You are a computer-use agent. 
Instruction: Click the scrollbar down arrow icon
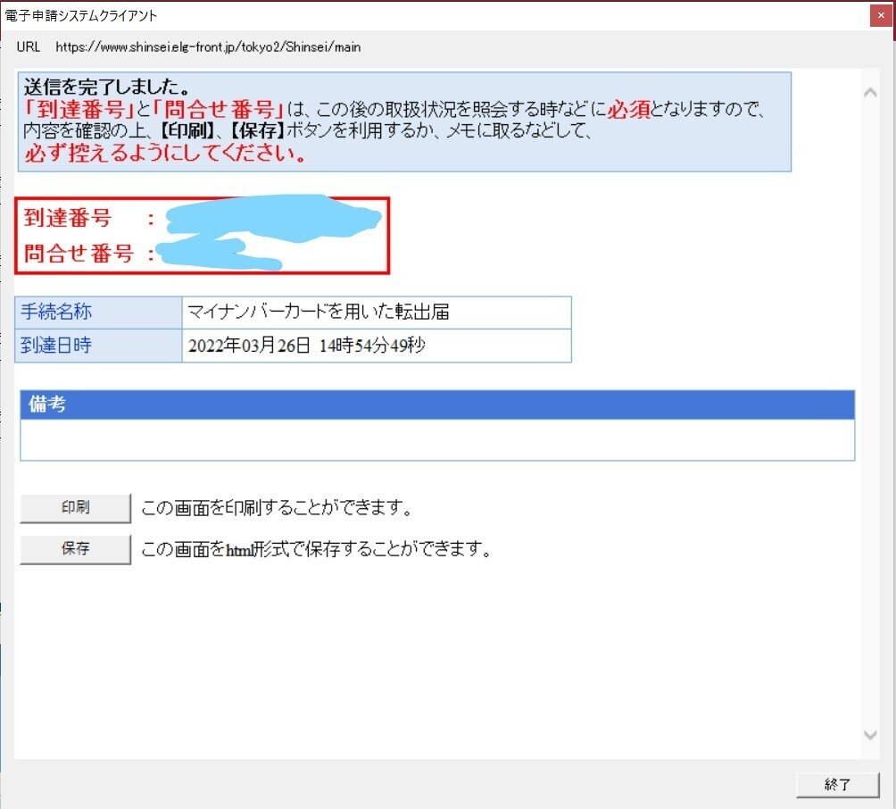pos(870,735)
